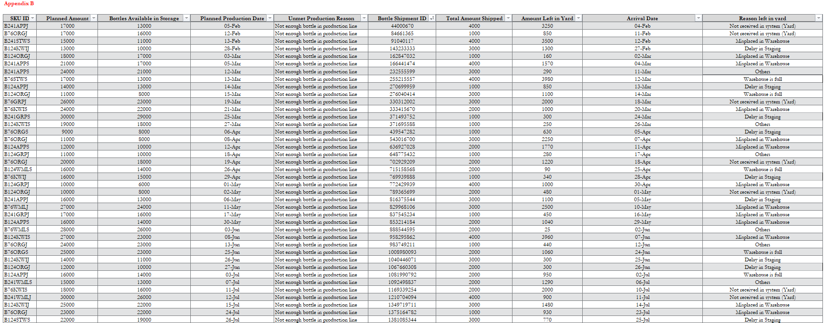Image resolution: width=830 pixels, height=323 pixels.
Task: Select Arrival Date cell 16-May
Action: [x=643, y=214]
